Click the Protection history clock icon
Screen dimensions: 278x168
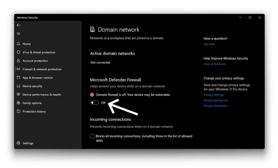18,111
